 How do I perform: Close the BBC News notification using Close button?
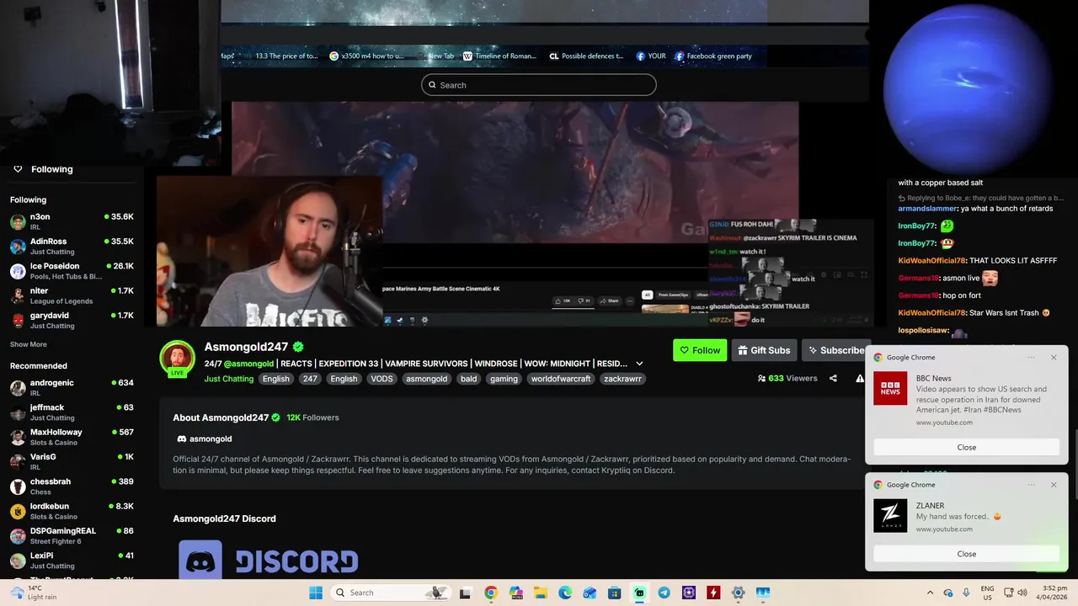(x=966, y=447)
